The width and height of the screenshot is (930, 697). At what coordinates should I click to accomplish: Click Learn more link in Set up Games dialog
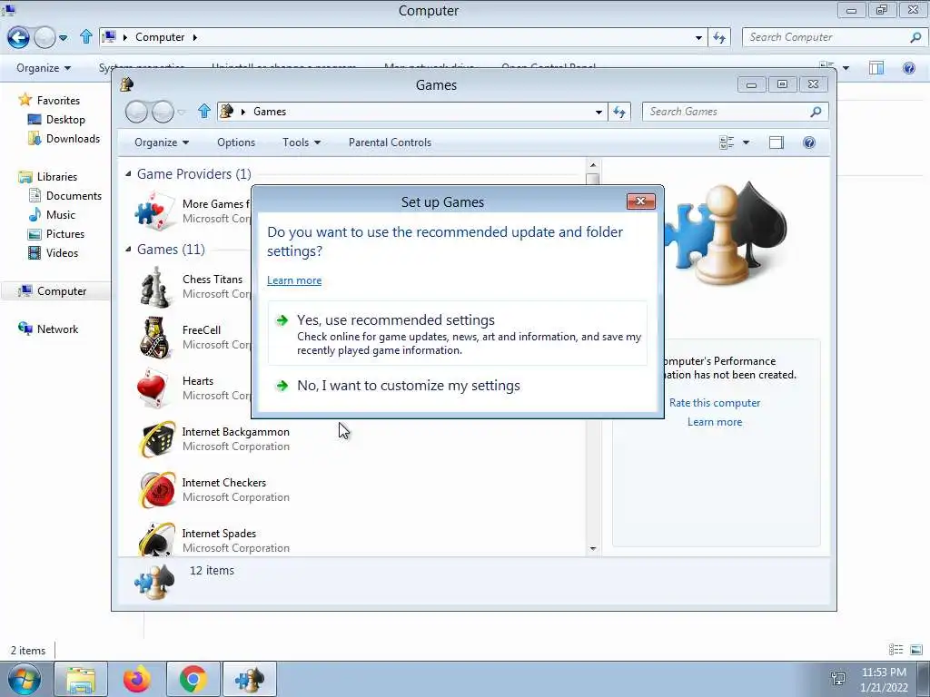(x=294, y=280)
